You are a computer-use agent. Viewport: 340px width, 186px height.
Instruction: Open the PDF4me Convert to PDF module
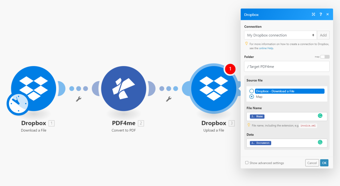click(x=124, y=88)
